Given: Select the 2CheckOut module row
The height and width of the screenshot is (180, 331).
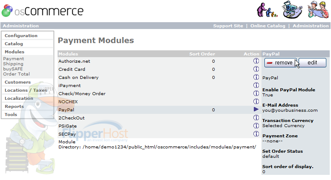Looking at the screenshot, I should [159, 118].
